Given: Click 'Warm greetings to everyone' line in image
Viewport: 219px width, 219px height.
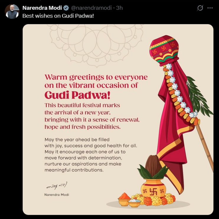Looking at the screenshot, I should pos(96,77).
